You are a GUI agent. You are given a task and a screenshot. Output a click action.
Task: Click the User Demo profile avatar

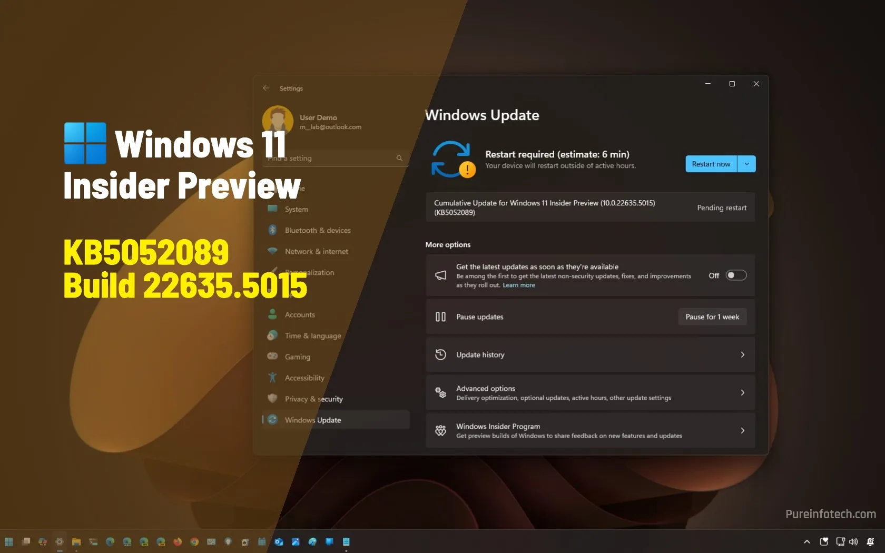[278, 121]
